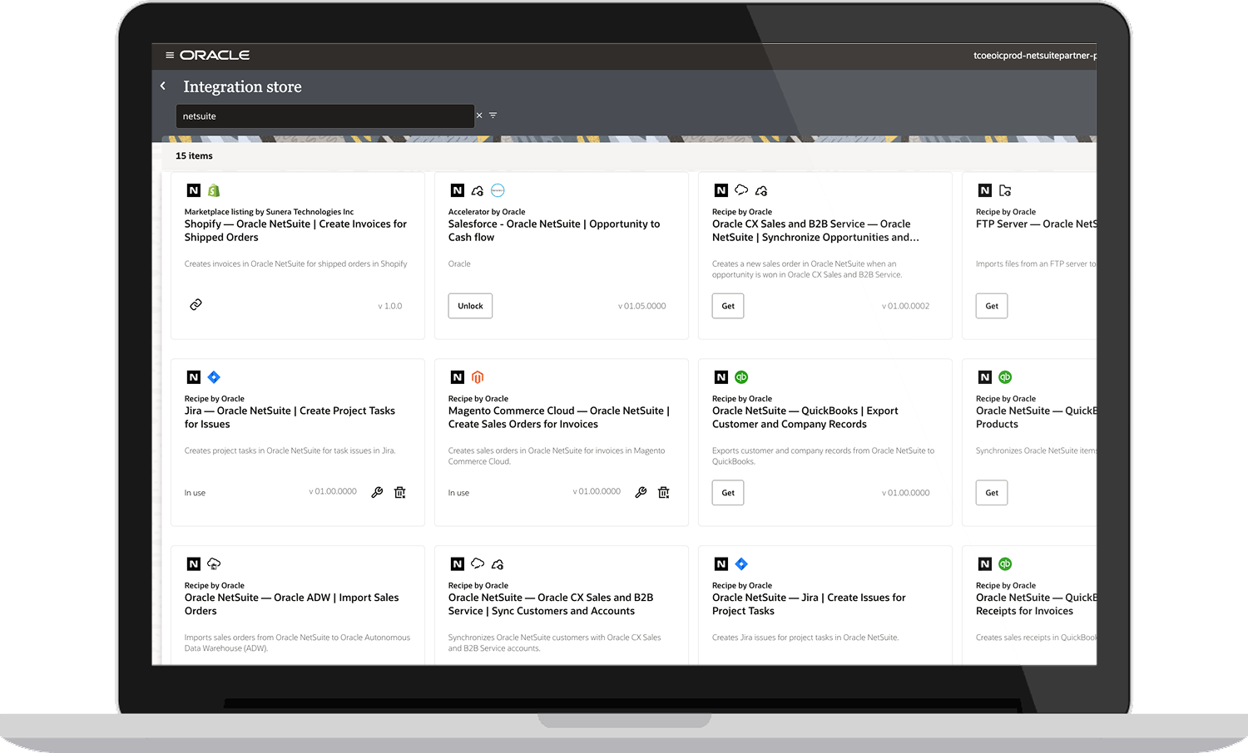Viewport: 1248px width, 753px height.
Task: Click the link icon on Shopify card
Action: pyautogui.click(x=196, y=305)
